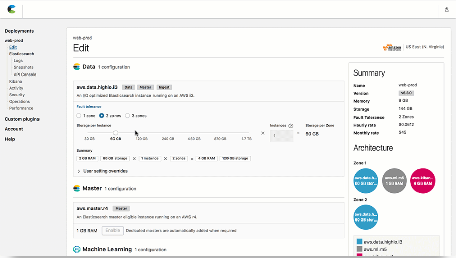This screenshot has width=456, height=258.
Task: Open Performance in the sidebar
Action: [21, 108]
